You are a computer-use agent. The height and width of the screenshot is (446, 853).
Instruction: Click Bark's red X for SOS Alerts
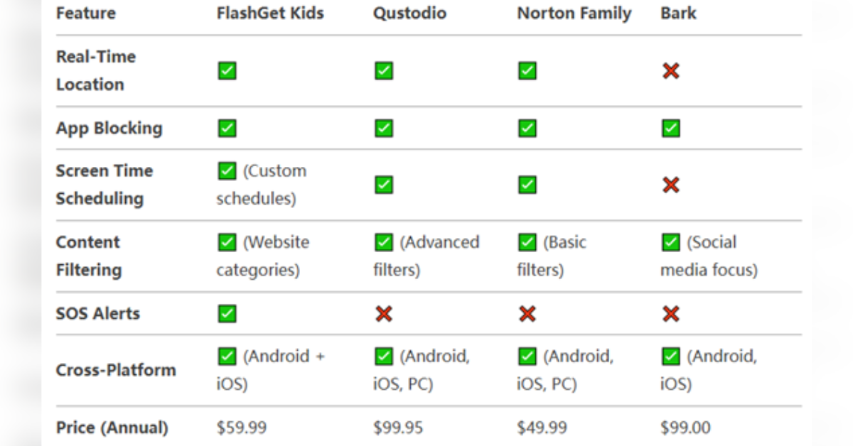[x=670, y=314]
